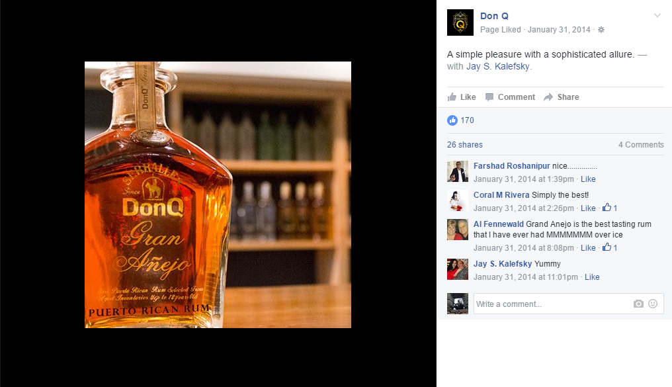Click the post privacy gear icon
This screenshot has height=387, width=672.
(x=601, y=30)
